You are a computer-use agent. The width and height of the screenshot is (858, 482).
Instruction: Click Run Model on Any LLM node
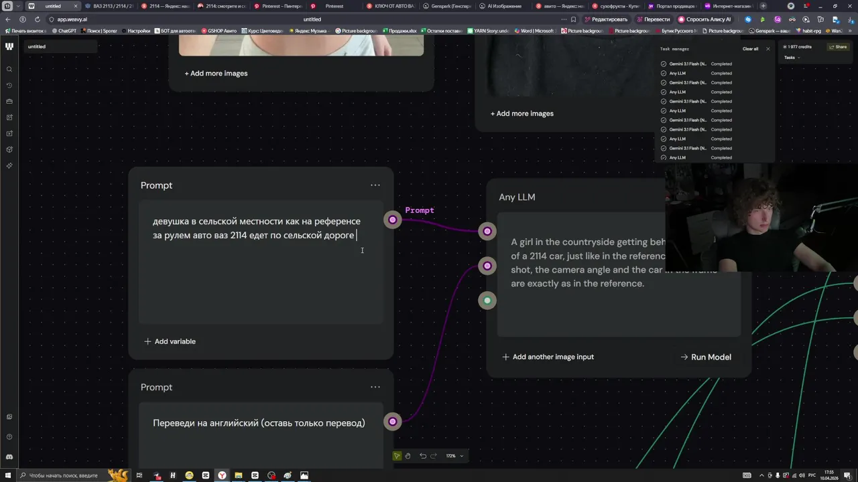(x=706, y=357)
